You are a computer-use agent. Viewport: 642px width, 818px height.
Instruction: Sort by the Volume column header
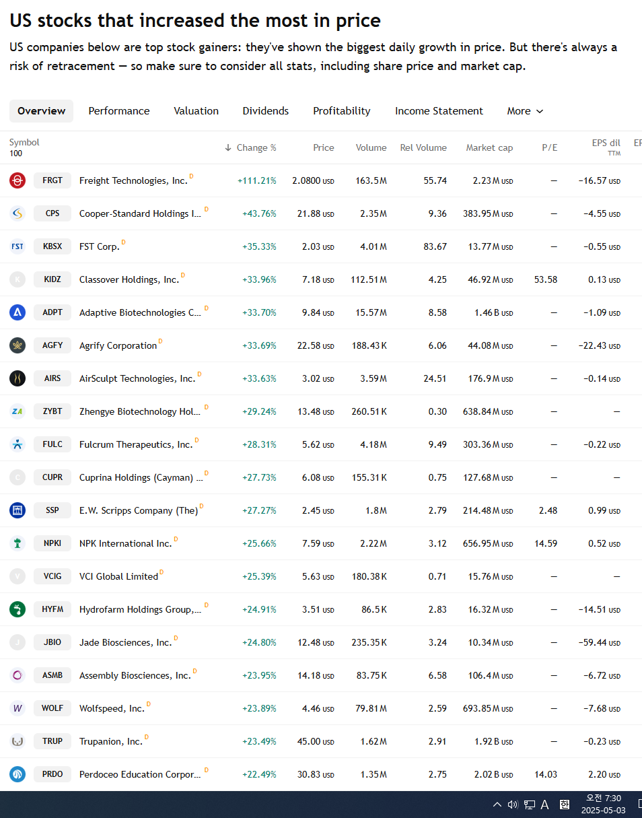point(371,147)
